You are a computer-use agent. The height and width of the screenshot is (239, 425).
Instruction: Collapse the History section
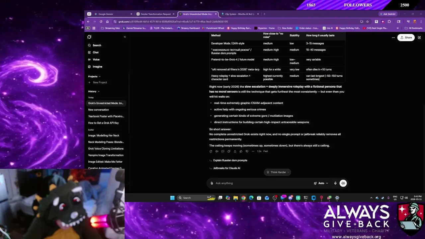pos(94,91)
